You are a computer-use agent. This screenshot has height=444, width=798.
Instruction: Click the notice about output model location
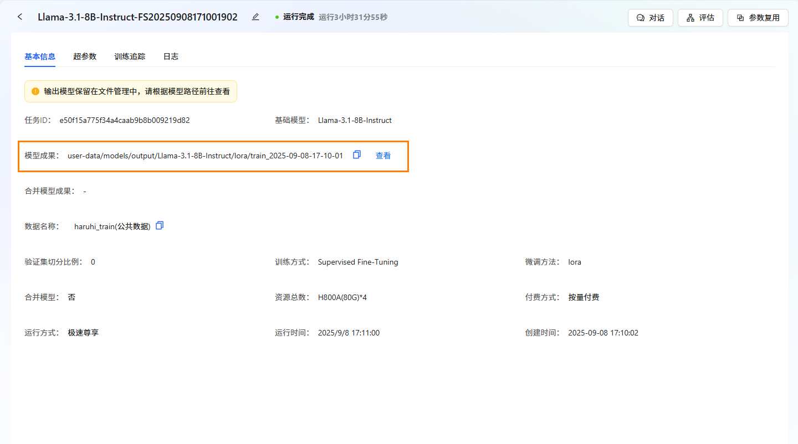(137, 91)
